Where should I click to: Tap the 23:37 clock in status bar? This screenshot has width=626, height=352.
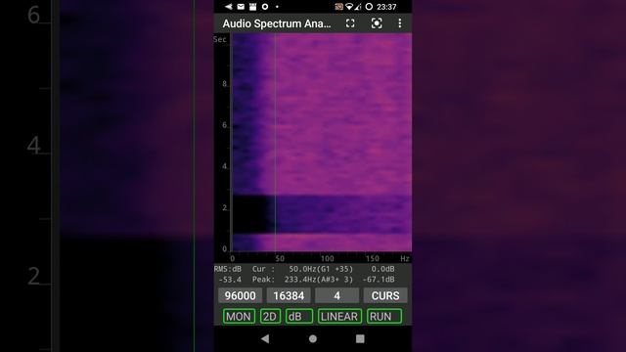coord(386,7)
